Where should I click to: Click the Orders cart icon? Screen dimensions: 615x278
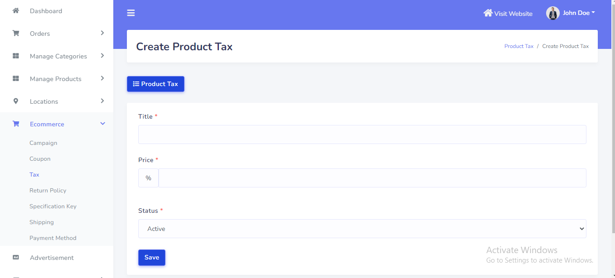coord(16,33)
